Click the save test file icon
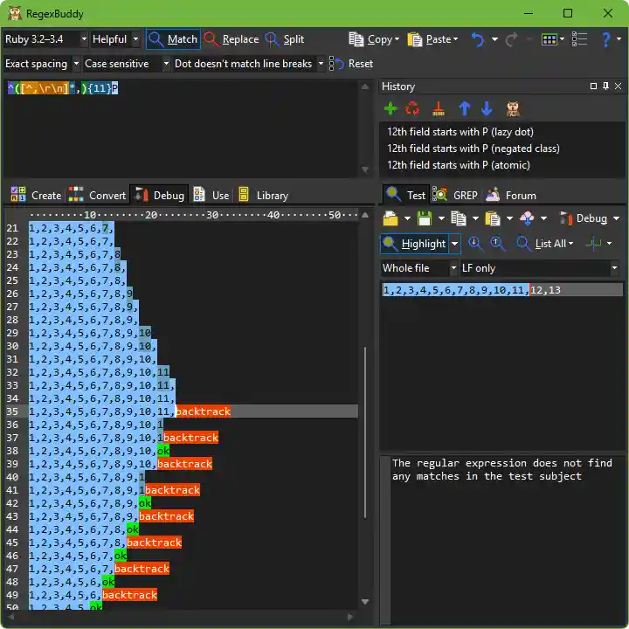Image resolution: width=629 pixels, height=629 pixels. pyautogui.click(x=425, y=218)
